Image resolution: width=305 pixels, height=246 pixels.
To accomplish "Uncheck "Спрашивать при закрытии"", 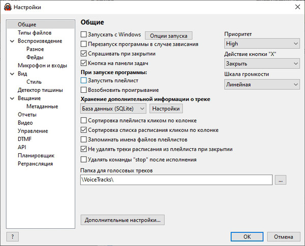I will coord(84,53).
